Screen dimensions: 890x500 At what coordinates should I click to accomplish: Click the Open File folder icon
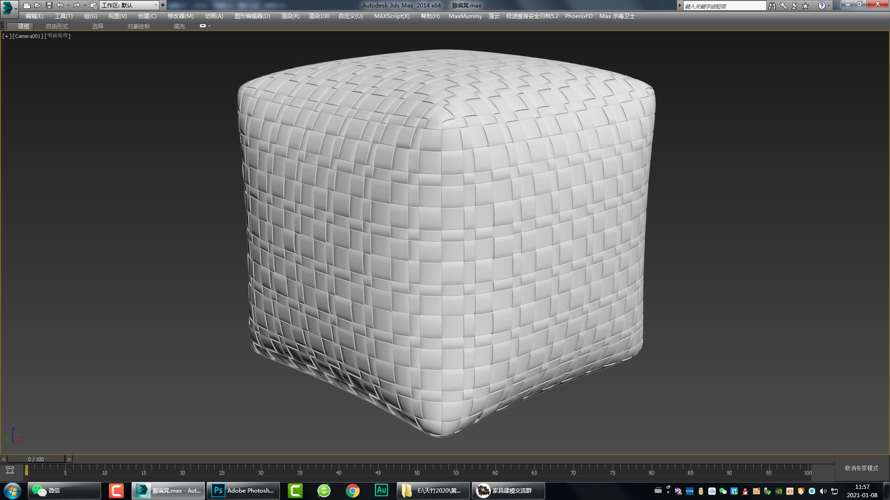[x=38, y=6]
